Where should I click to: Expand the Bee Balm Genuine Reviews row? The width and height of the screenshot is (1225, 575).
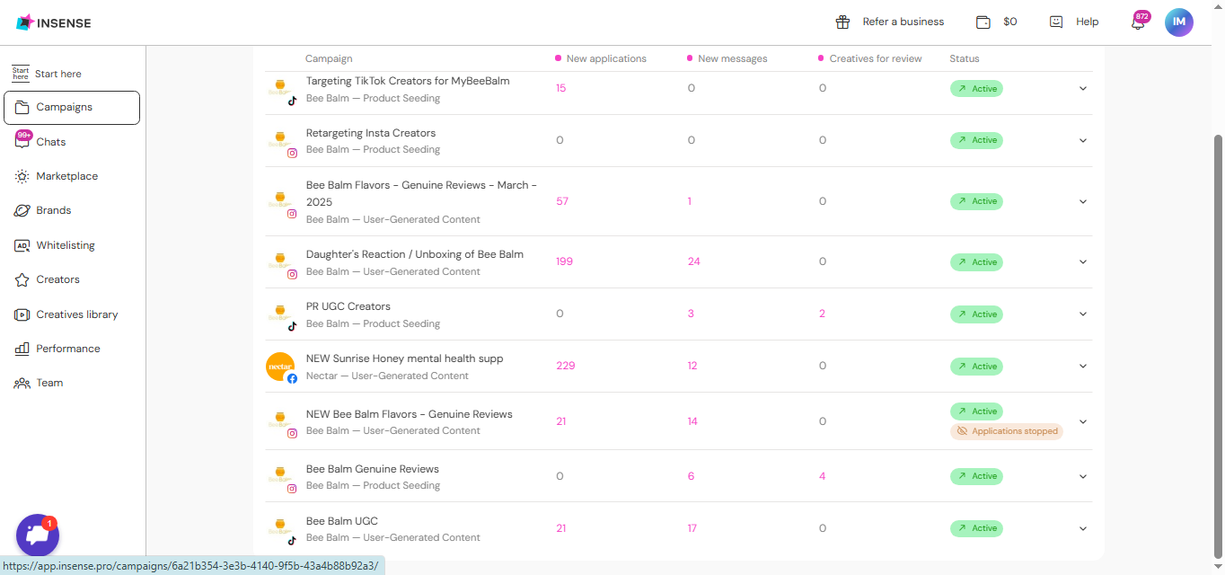point(1083,476)
